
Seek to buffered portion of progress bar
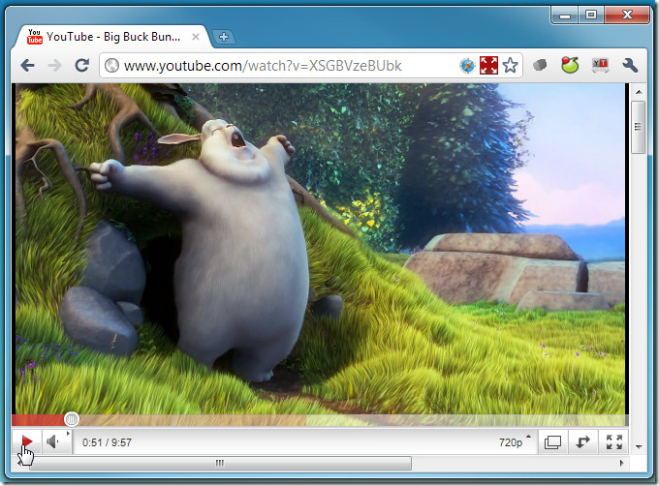click(192, 420)
